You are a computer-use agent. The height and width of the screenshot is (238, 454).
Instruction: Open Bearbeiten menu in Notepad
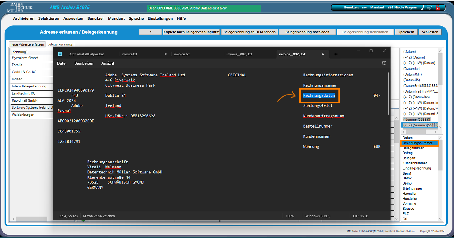click(84, 63)
